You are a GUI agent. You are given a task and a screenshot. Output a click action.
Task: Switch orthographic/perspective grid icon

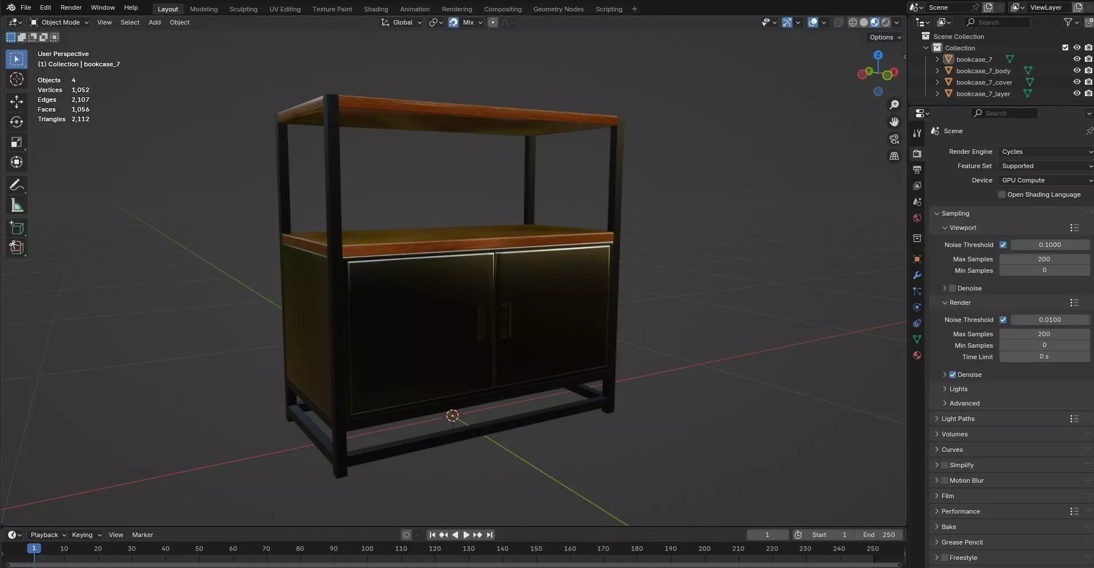click(894, 156)
